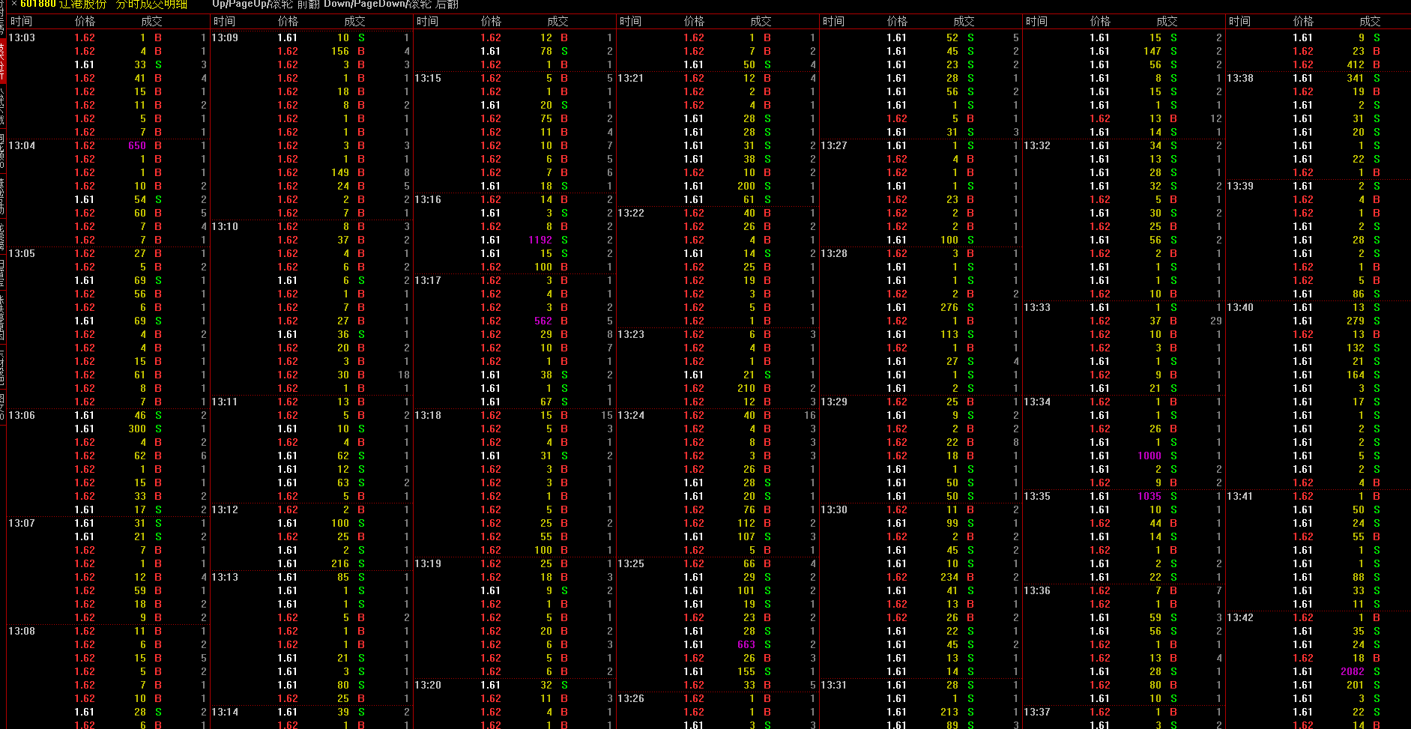
Task: Click the 13:30 time label
Action: coord(834,510)
